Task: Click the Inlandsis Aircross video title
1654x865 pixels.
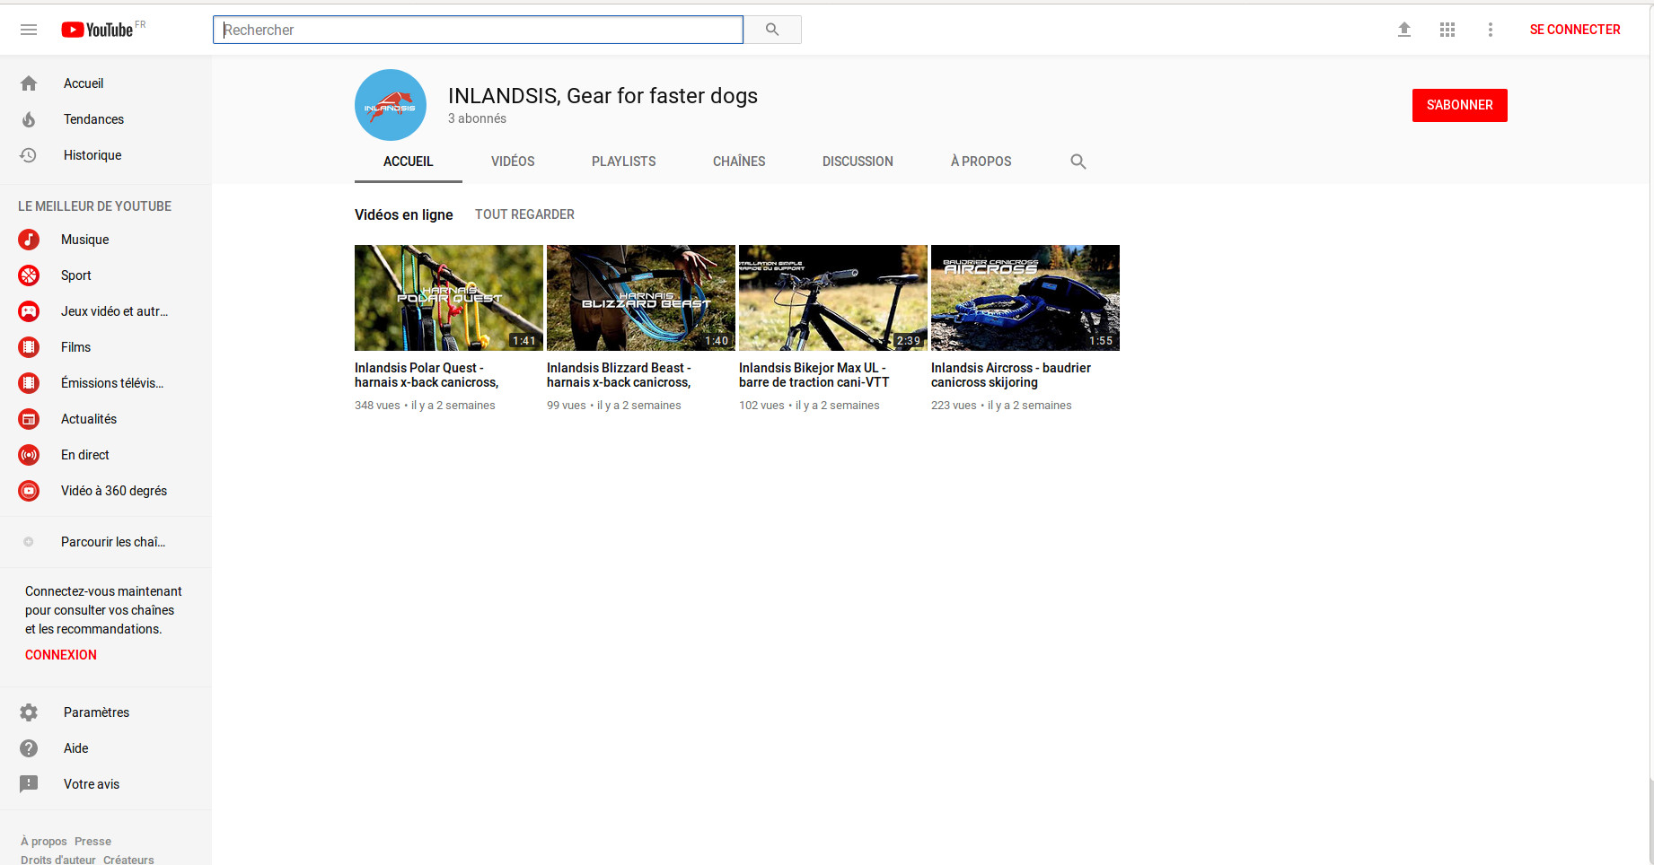Action: pos(1011,375)
